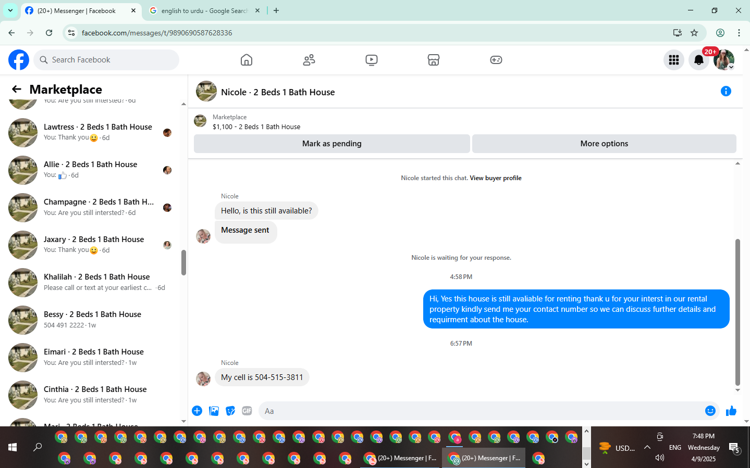750x468 pixels.
Task: Reload the current page
Action: pos(49,33)
